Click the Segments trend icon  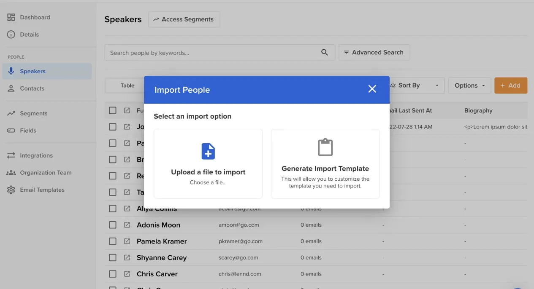click(11, 113)
